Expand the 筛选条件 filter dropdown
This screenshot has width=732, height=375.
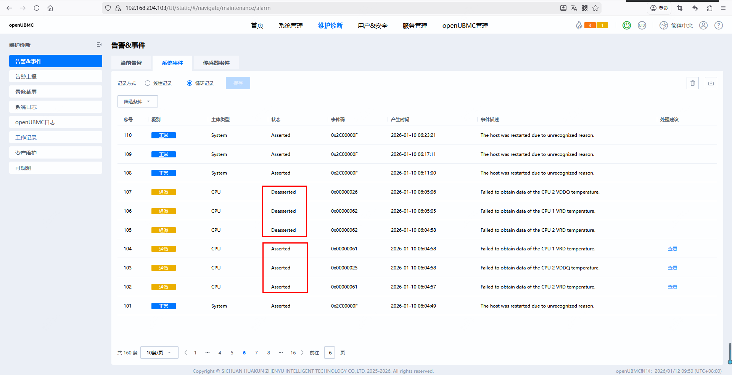point(137,101)
